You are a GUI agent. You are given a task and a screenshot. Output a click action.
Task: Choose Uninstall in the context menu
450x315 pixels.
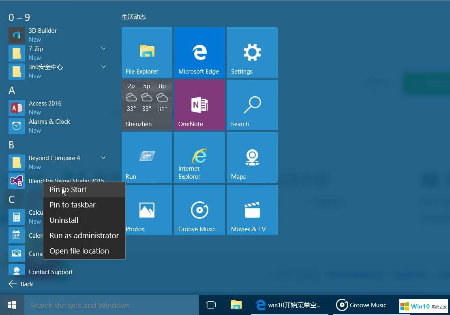(x=84, y=220)
